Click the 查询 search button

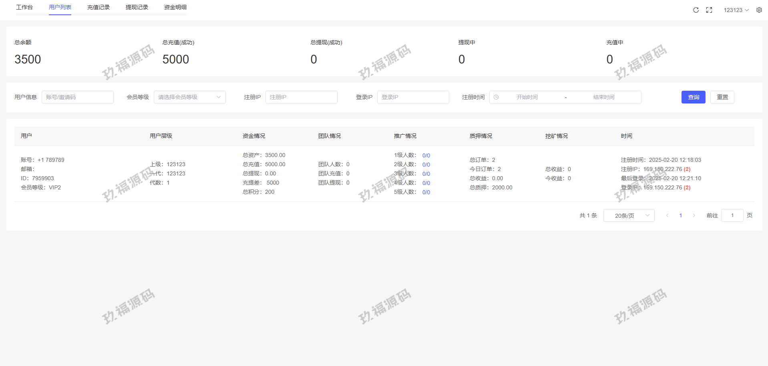(693, 97)
